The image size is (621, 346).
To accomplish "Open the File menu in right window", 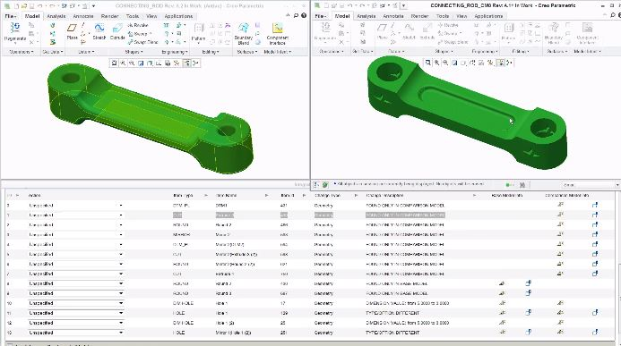I will click(x=321, y=16).
